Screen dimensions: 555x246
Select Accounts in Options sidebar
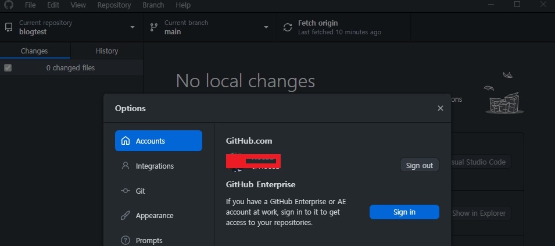[159, 141]
